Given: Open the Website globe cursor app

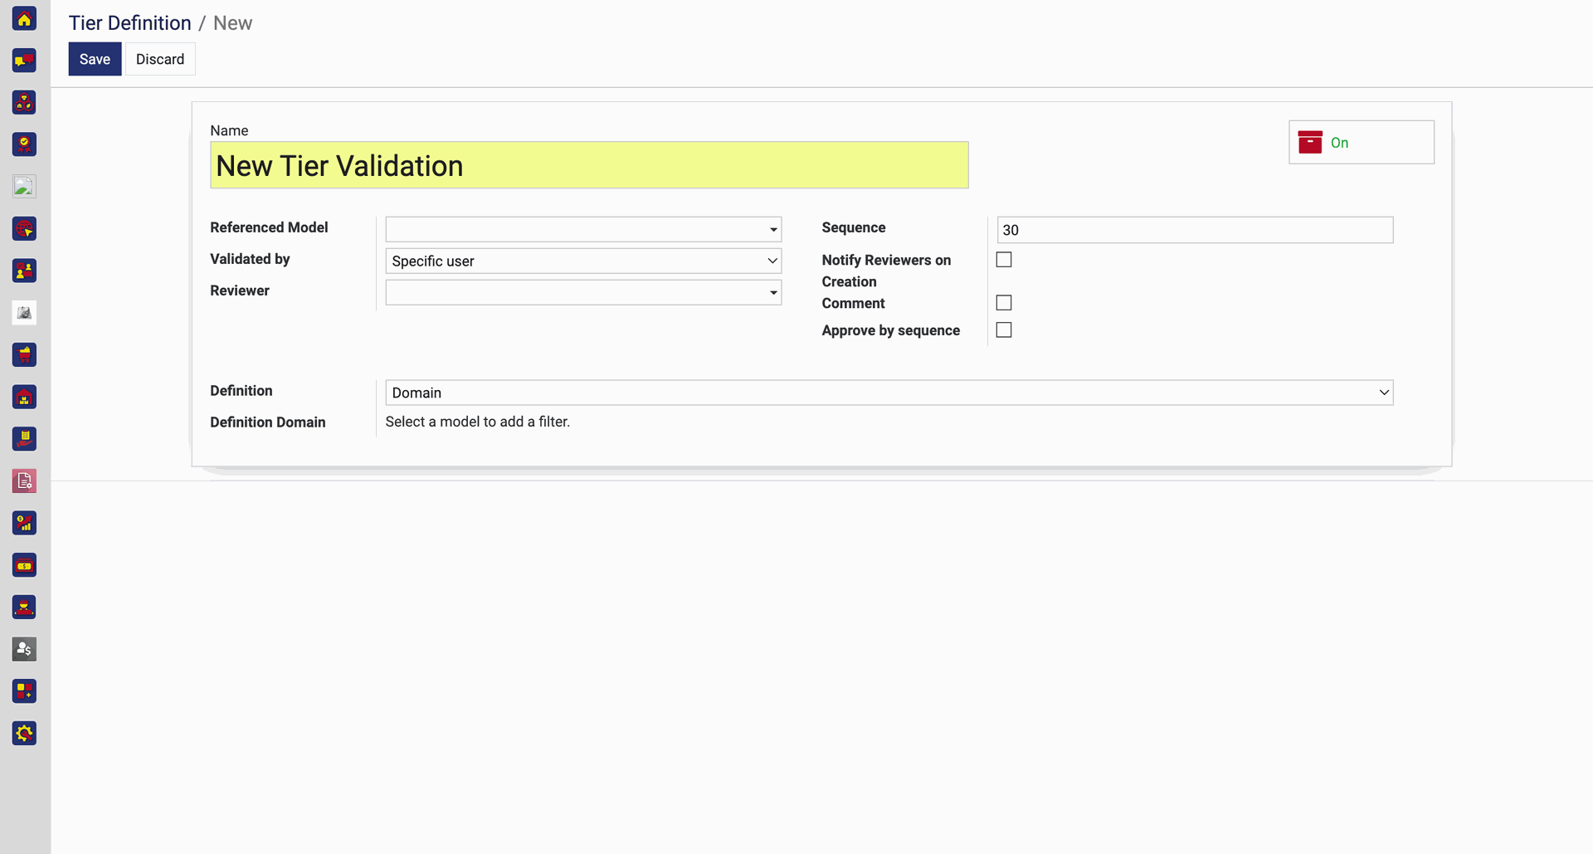Looking at the screenshot, I should tap(24, 229).
